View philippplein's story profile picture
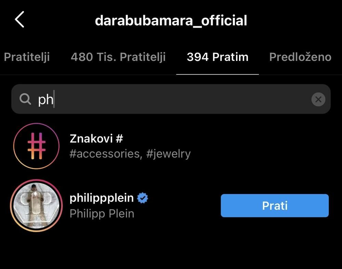342x269 pixels. point(36,205)
